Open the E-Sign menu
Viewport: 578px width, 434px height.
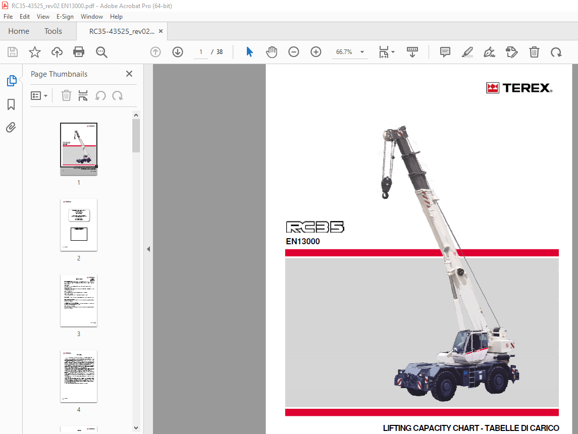point(65,16)
